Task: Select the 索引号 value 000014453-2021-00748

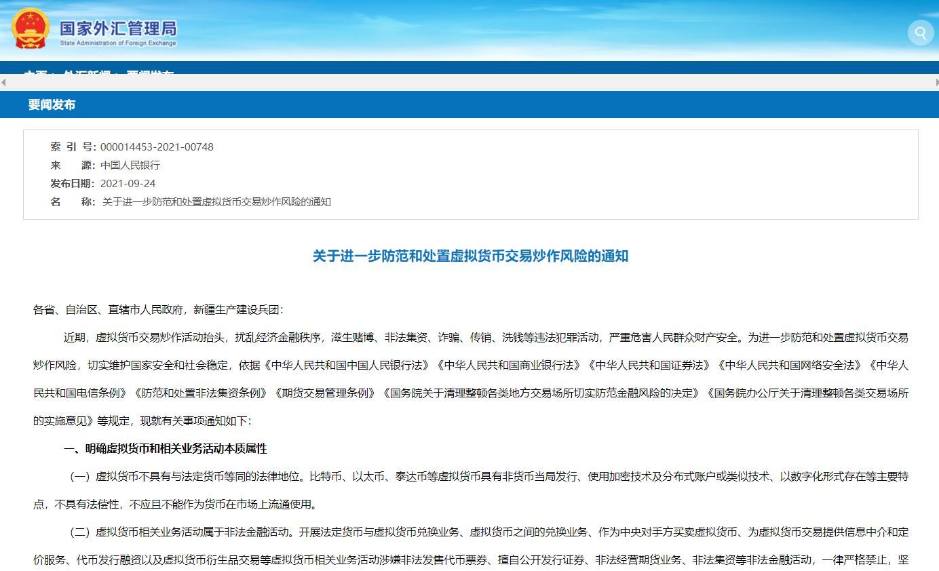Action: [x=157, y=146]
